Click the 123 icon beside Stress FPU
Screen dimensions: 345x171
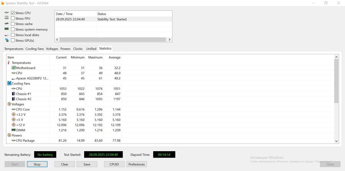click(x=7, y=18)
